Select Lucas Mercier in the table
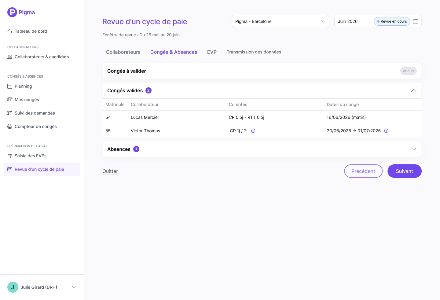This screenshot has width=440, height=300. [145, 117]
